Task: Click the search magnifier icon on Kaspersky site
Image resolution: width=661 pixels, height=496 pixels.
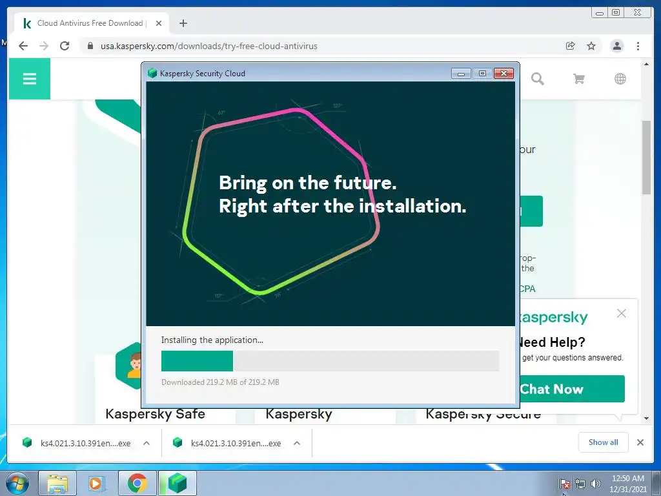Action: [x=537, y=79]
